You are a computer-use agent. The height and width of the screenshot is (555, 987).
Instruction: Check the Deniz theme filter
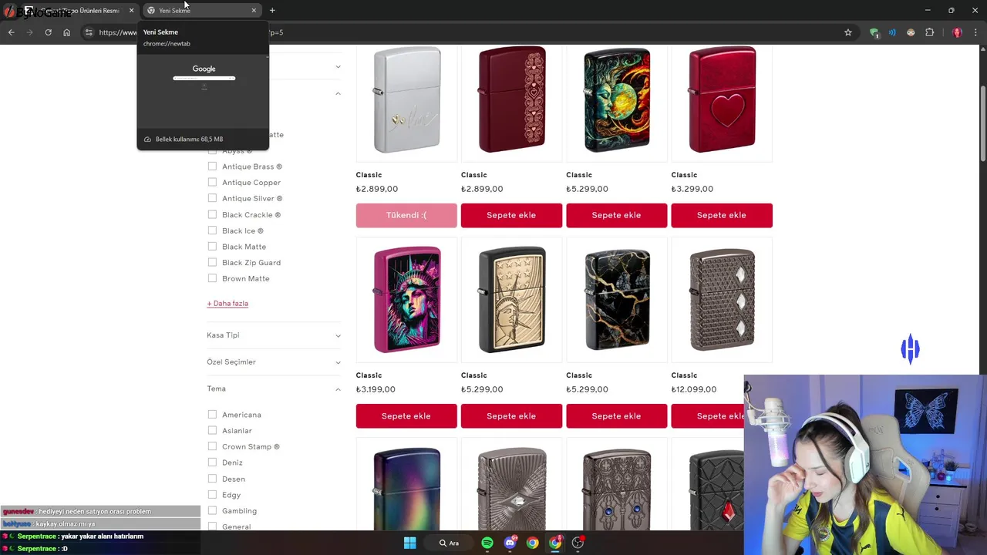click(212, 462)
